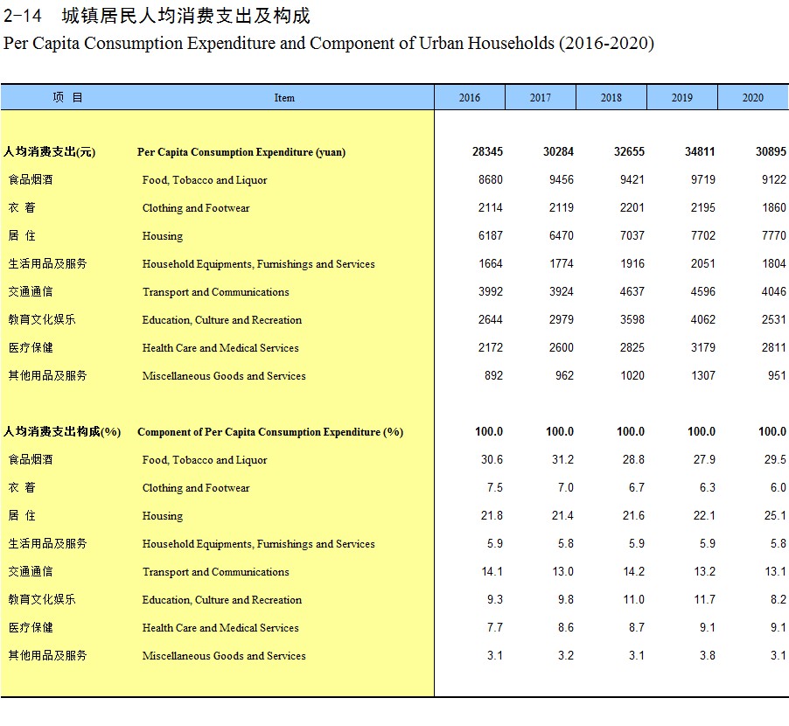
Task: Click the Chinese label '医疗保健' in the percent section
Action: (31, 627)
